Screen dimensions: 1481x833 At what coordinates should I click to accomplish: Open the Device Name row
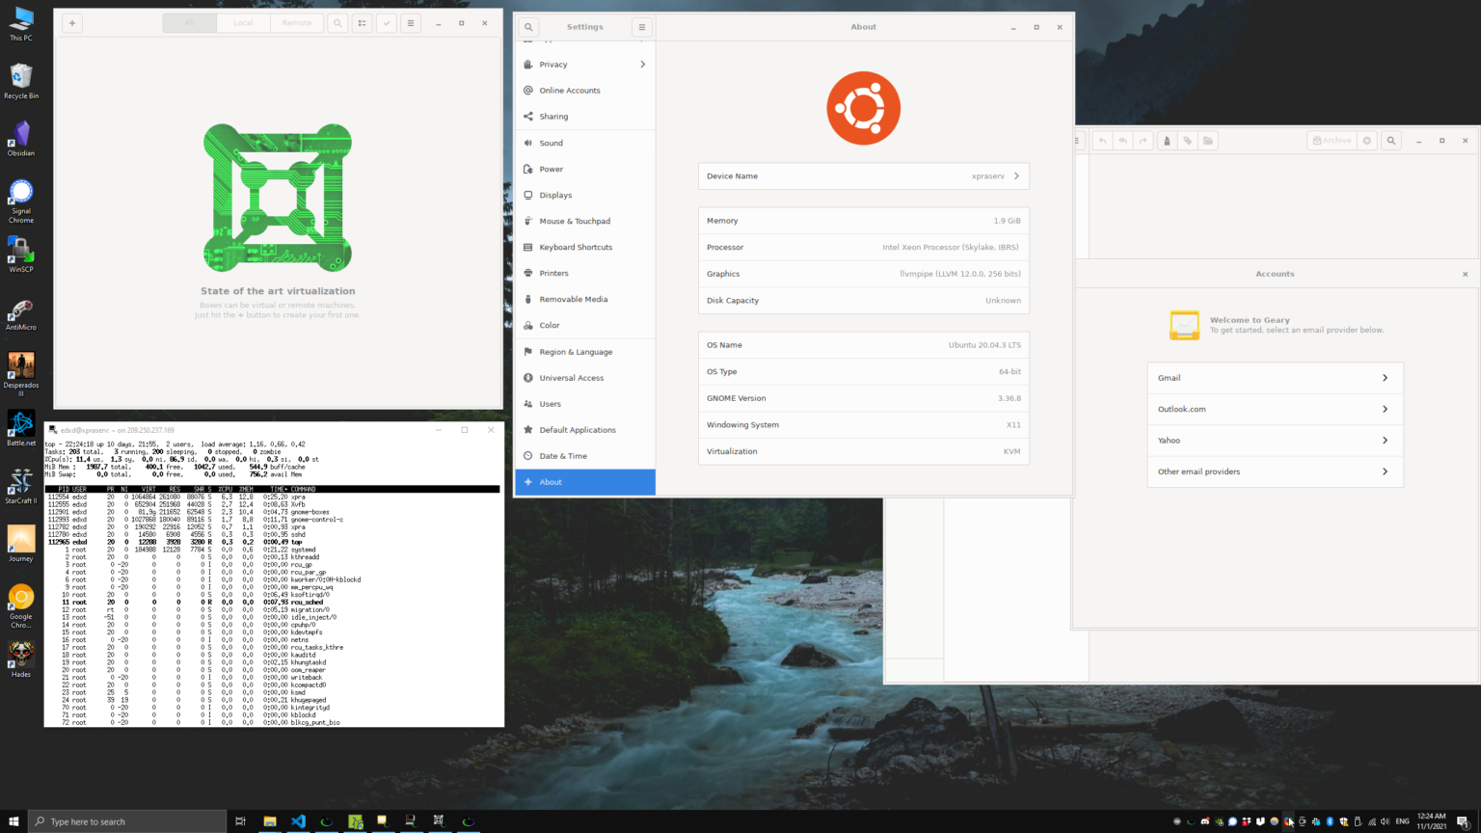863,176
